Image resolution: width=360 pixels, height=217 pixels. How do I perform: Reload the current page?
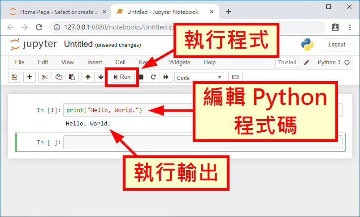pos(39,27)
